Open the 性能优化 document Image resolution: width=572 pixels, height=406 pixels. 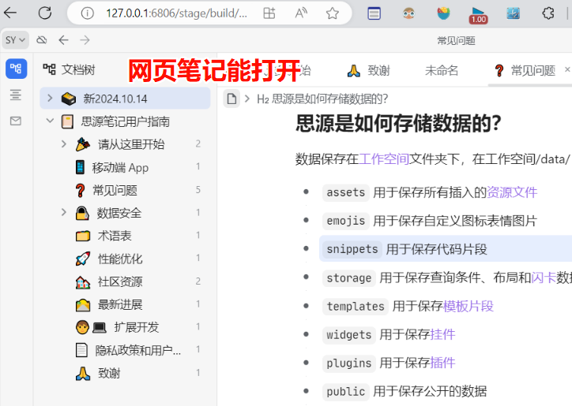click(120, 259)
